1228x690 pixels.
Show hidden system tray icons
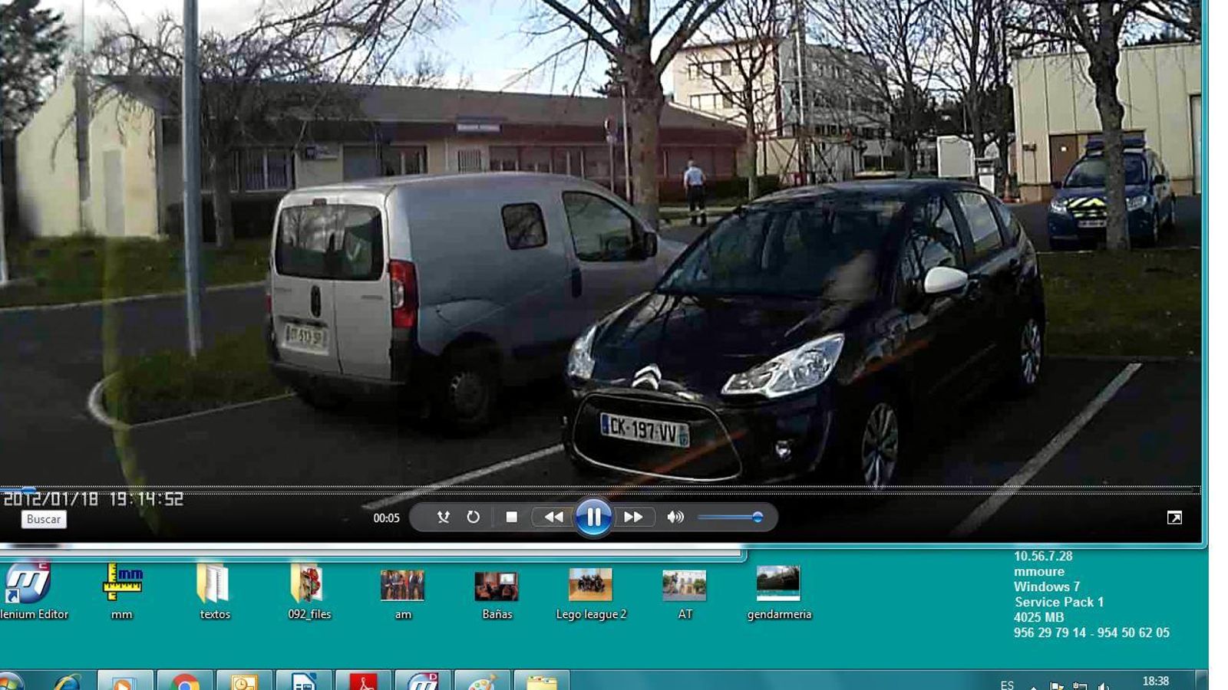pos(1033,685)
